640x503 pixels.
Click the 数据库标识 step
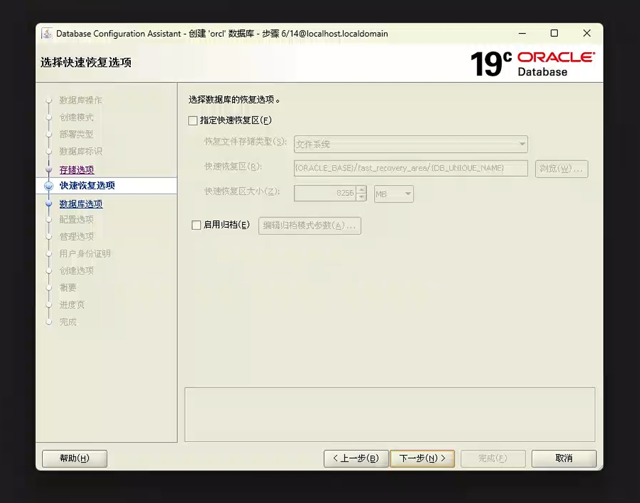[81, 151]
